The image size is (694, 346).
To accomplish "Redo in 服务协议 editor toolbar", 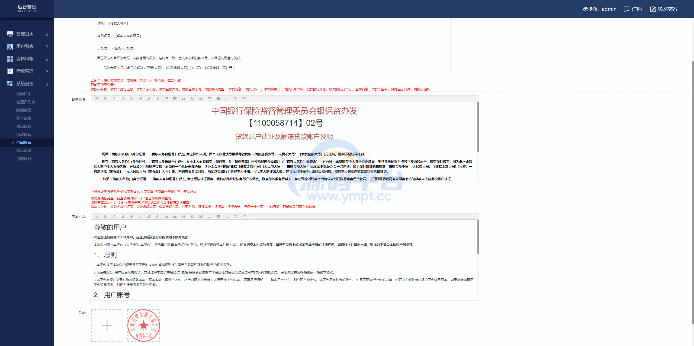I will click(x=244, y=216).
